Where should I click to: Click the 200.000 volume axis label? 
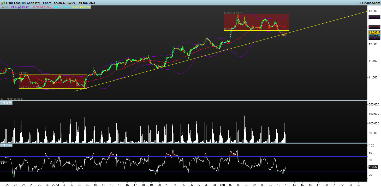point(374,104)
